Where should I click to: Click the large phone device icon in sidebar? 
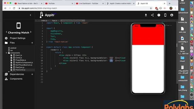[18, 25]
